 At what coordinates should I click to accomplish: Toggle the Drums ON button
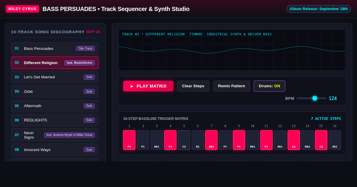270,86
